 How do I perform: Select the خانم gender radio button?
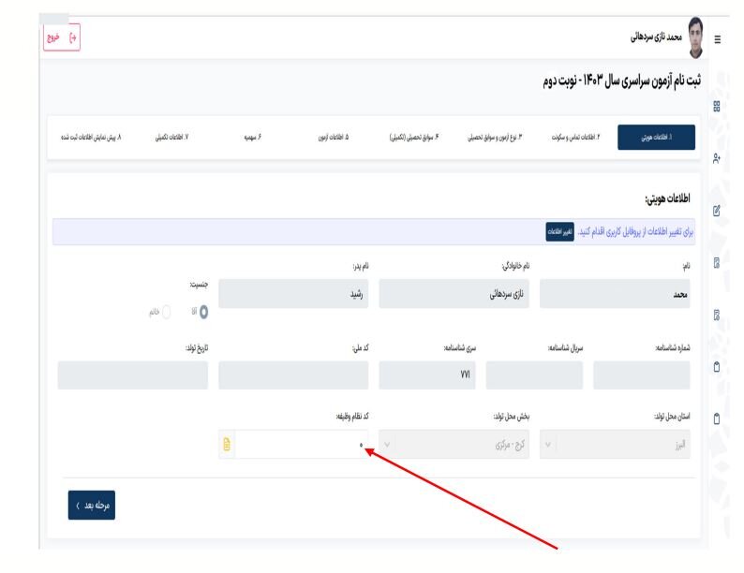[166, 312]
